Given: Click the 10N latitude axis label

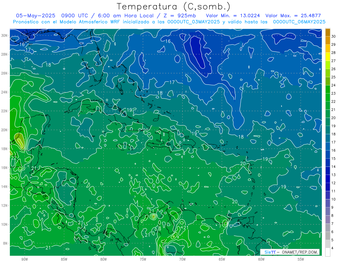Looking at the screenshot, I should (5, 224).
